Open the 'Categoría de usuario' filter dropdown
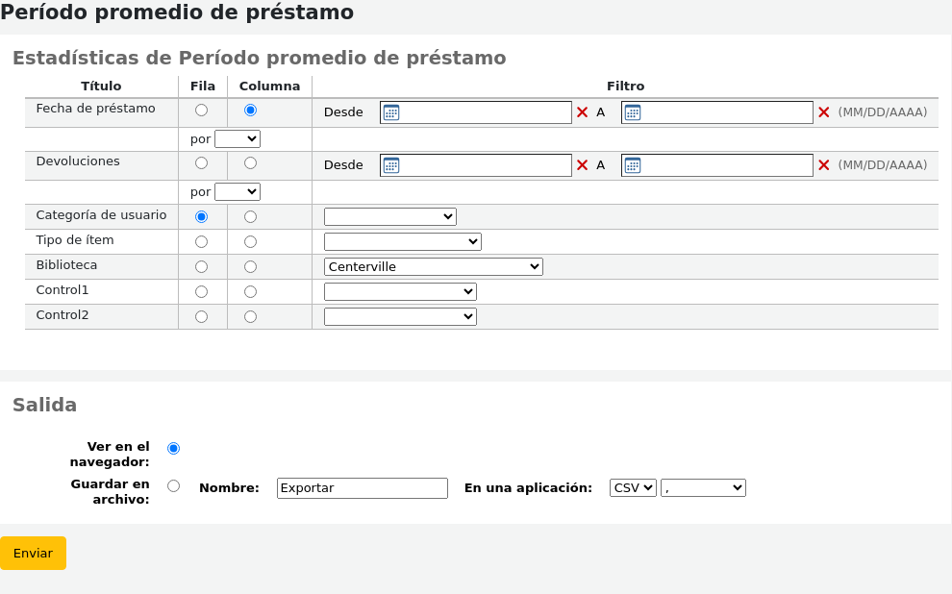 click(389, 216)
